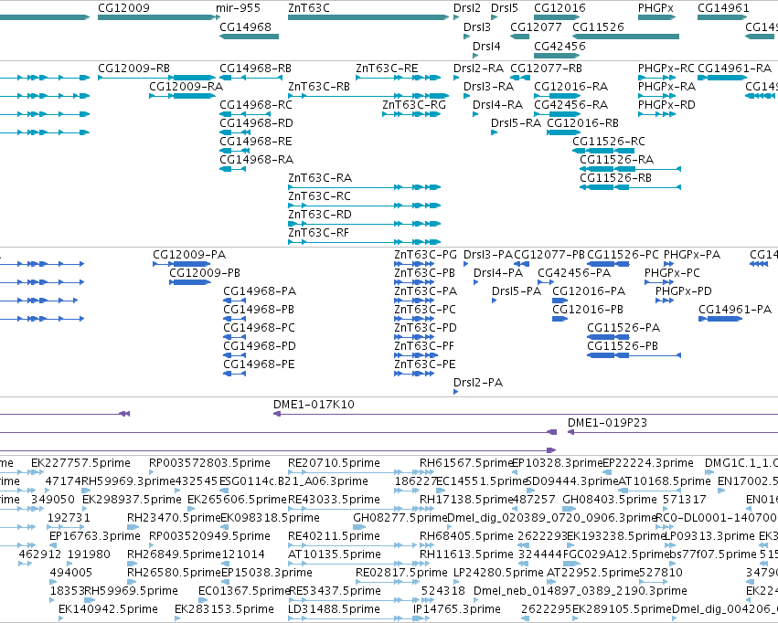Select the ZnT63C-RA transcript glyph
778x623 pixels.
coord(364,187)
